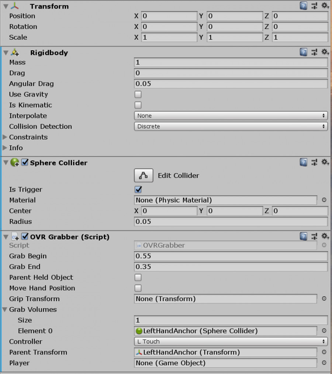Click object picker circle for Physic Material
The height and width of the screenshot is (374, 332).
pos(324,200)
